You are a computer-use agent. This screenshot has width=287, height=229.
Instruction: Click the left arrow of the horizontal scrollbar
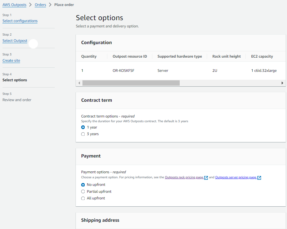tap(79, 83)
